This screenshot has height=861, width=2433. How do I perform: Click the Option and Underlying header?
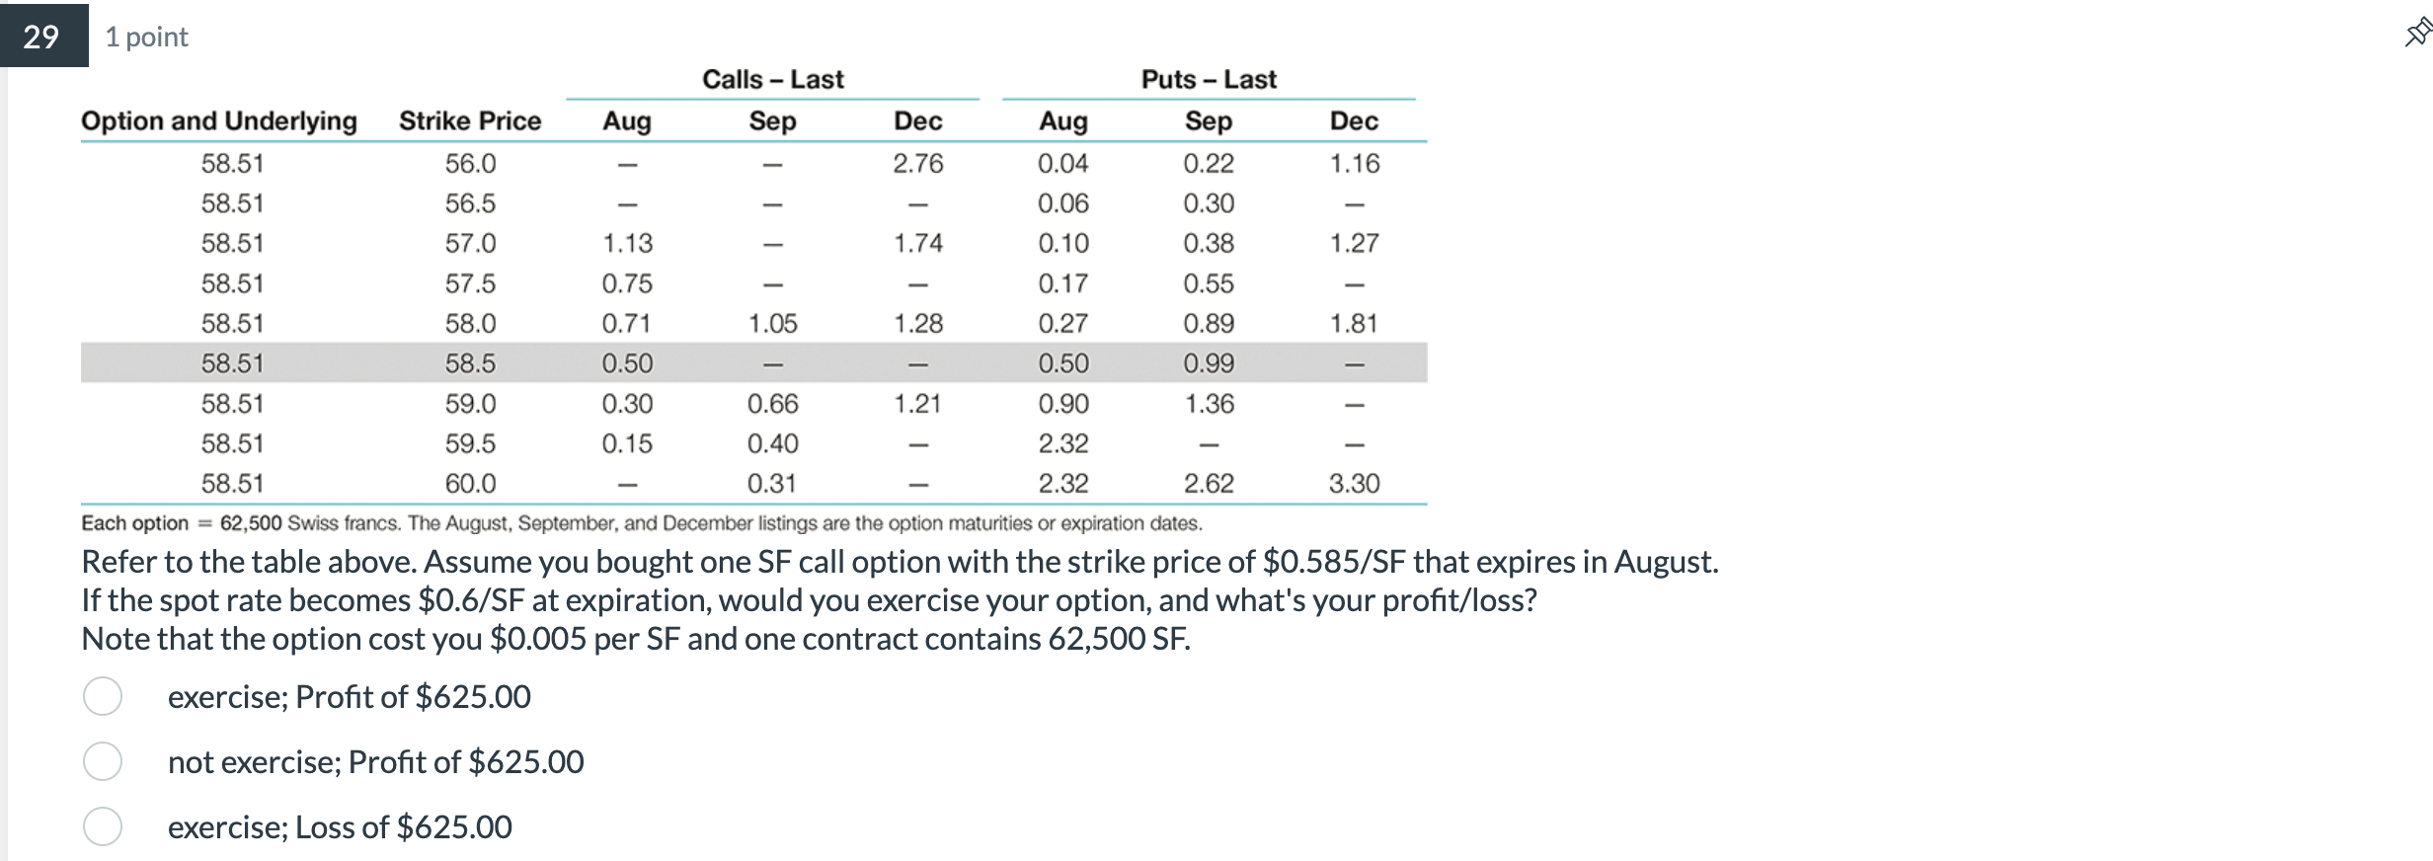[219, 120]
